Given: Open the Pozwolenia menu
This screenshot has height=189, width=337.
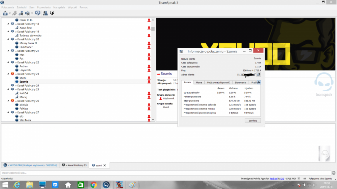Looking at the screenshot, I should [43, 7].
